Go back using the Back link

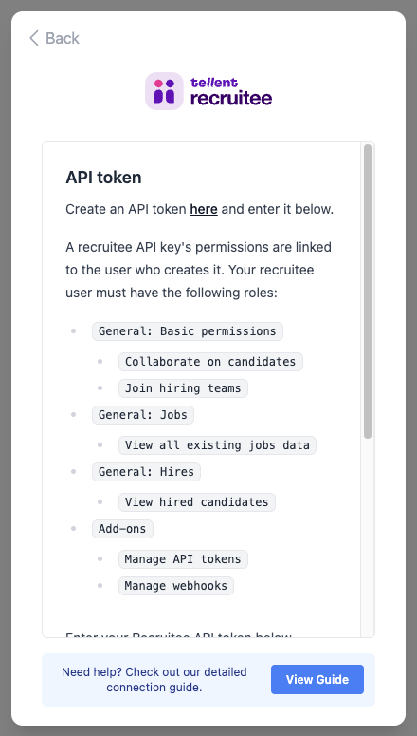coord(54,38)
